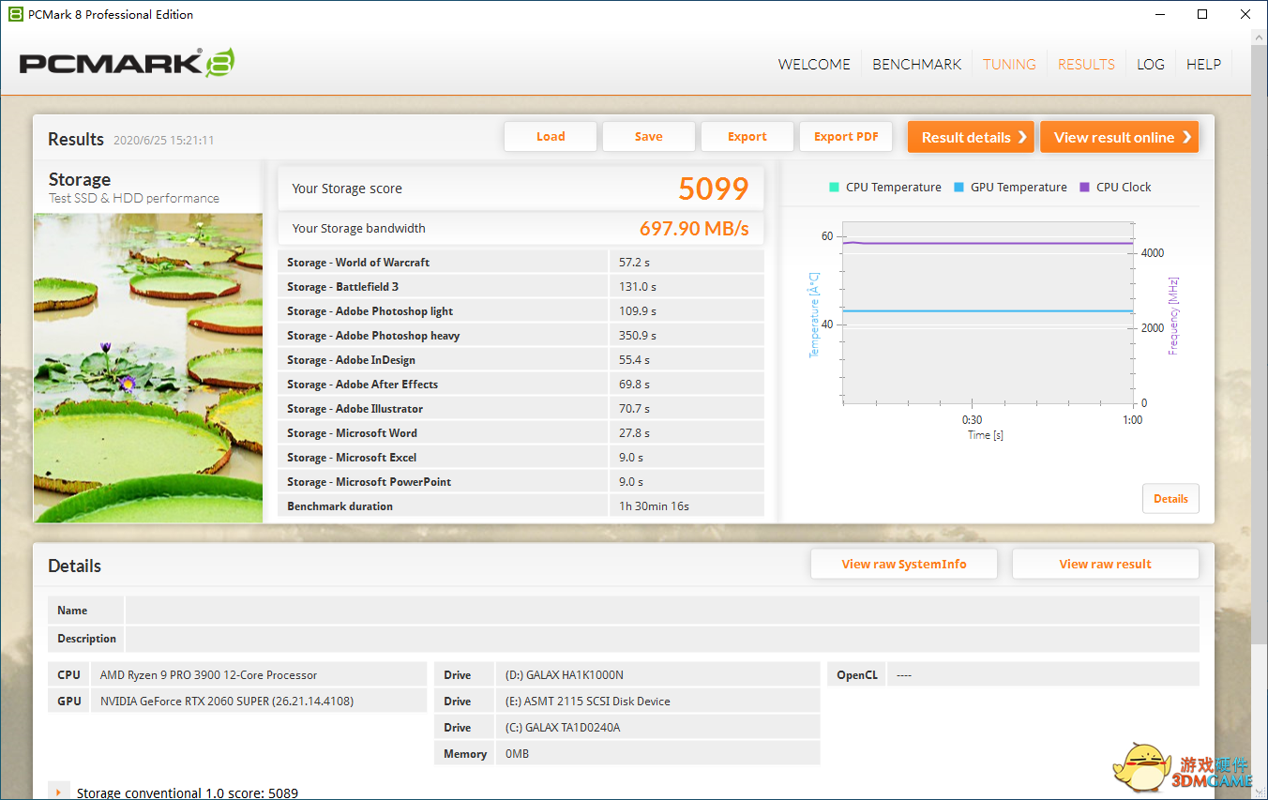Open the LOG tab

[x=1151, y=64]
